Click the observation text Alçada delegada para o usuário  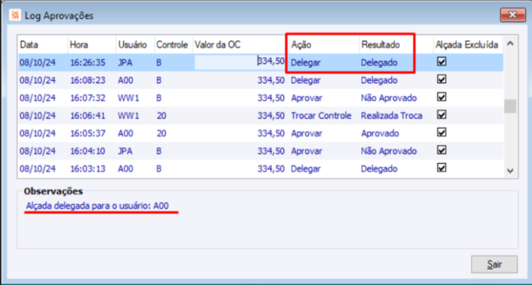97,206
